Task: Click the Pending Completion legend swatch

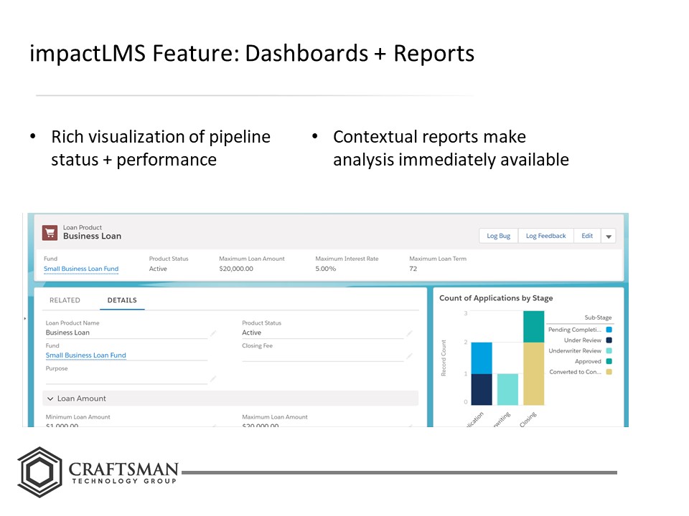Action: pos(609,330)
